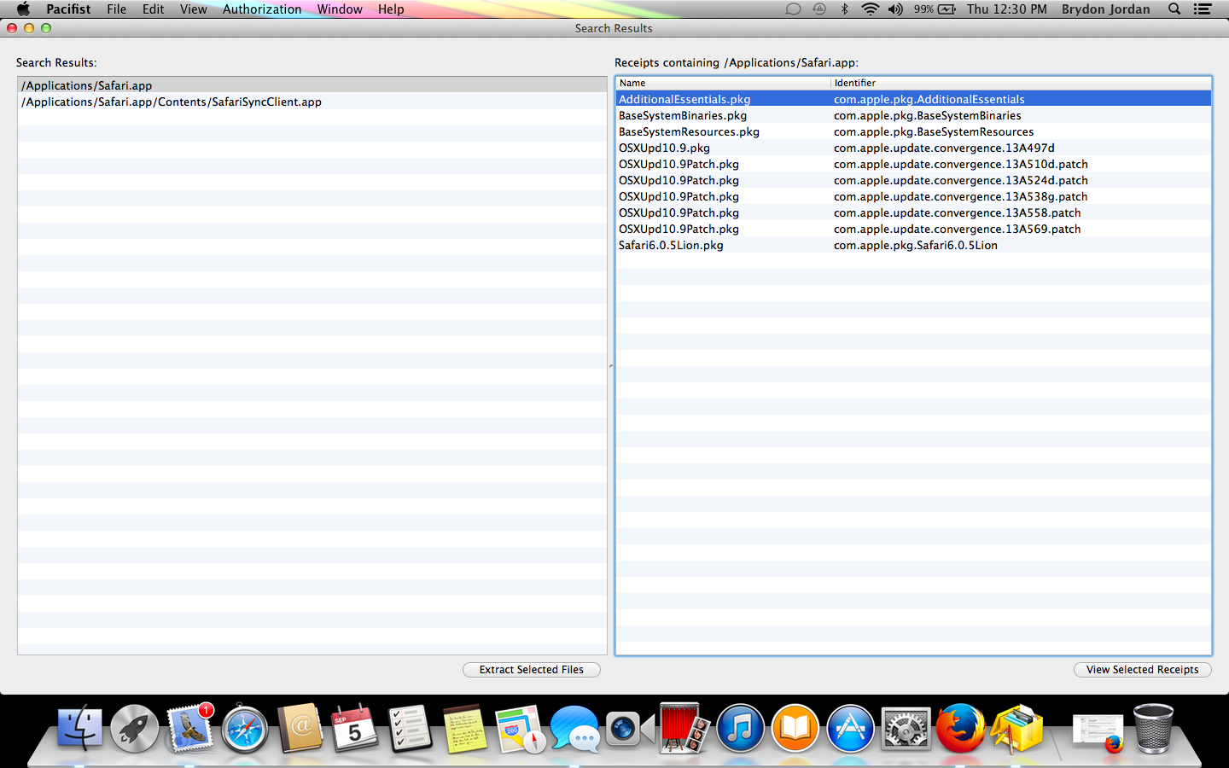Open Notes yellow notepad in Dock
The height and width of the screenshot is (768, 1229).
[464, 730]
